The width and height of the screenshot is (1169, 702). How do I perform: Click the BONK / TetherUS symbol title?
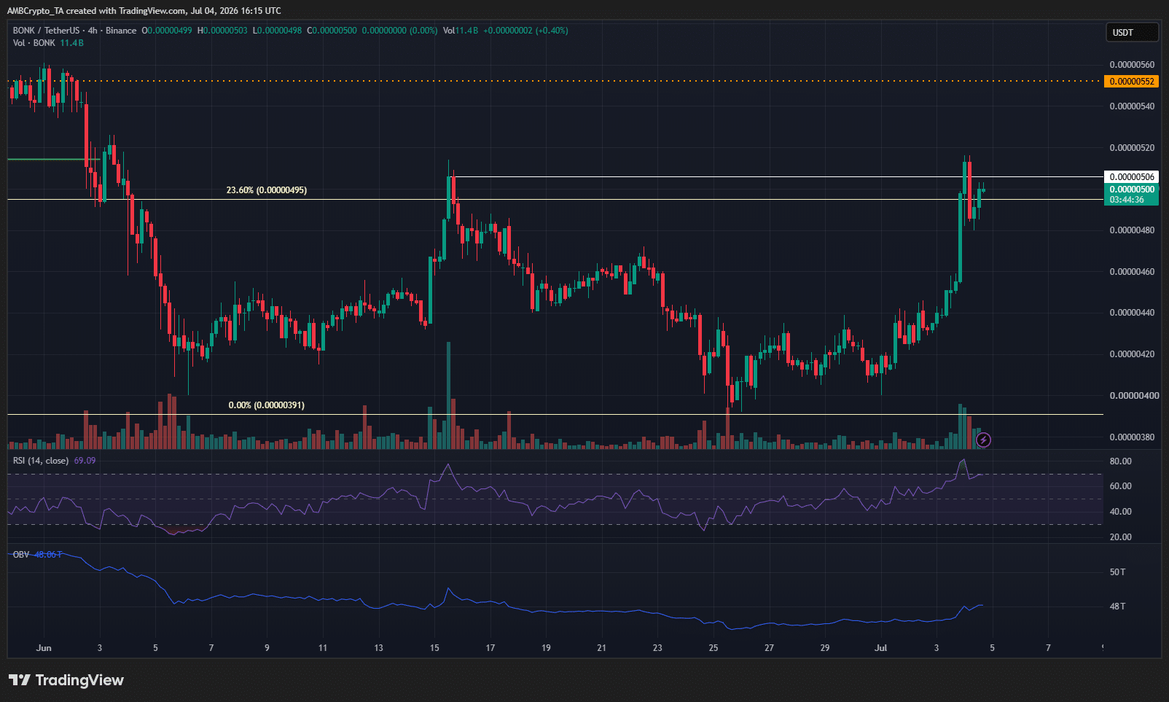click(46, 31)
